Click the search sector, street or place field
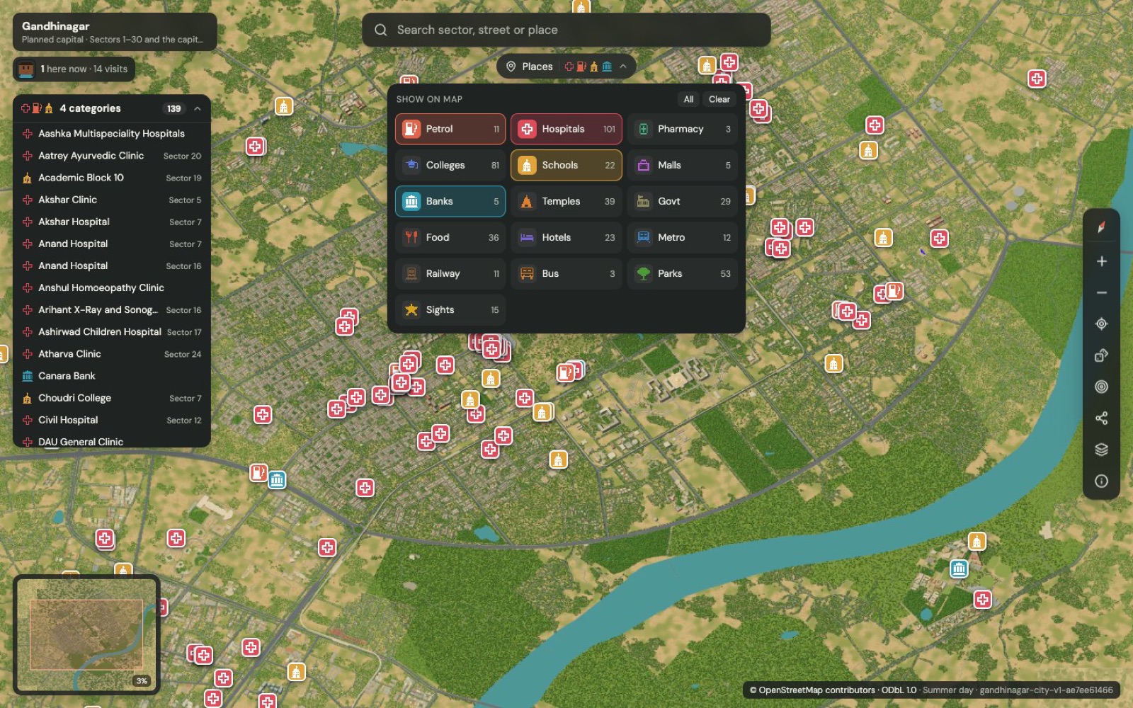 pos(566,30)
